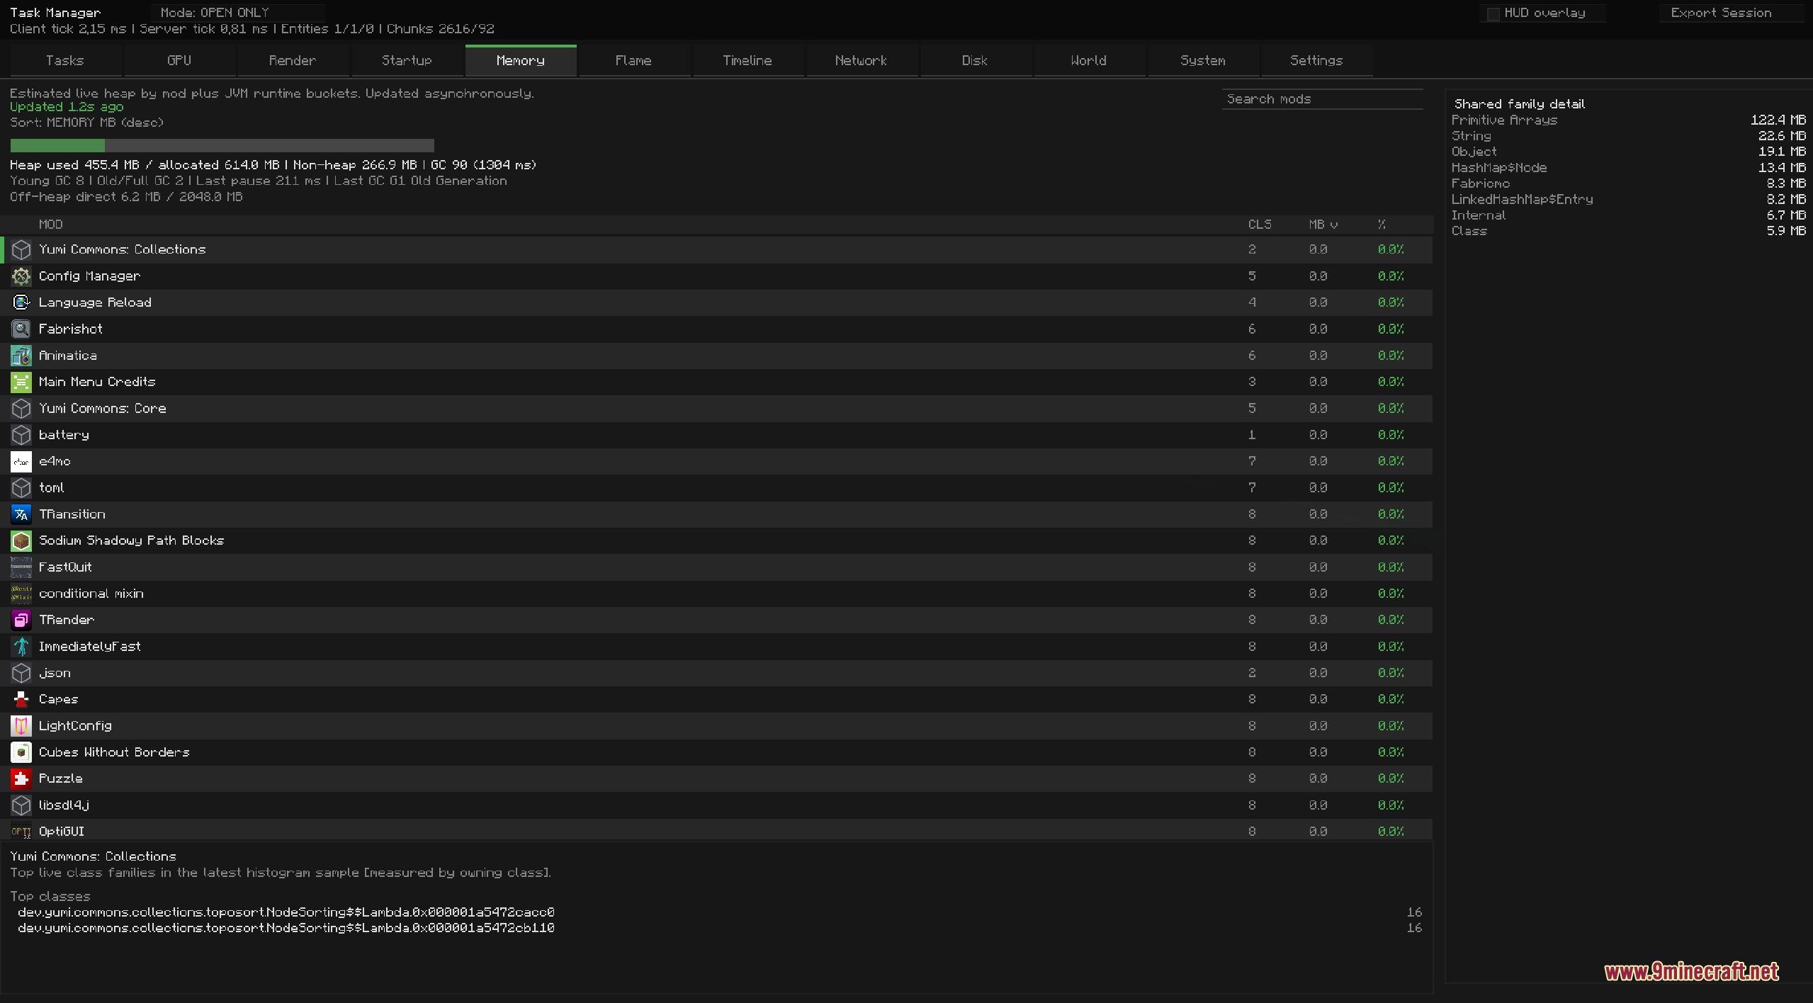Open the Startup tab
The width and height of the screenshot is (1813, 1003).
(x=407, y=60)
